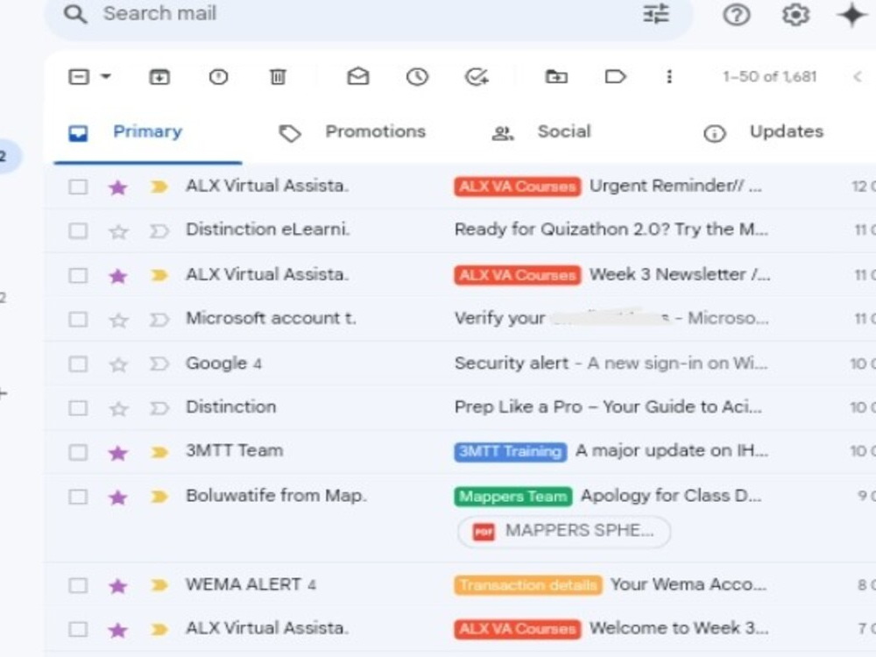The width and height of the screenshot is (876, 657).
Task: Select the Microsoft account email checkbox
Action: (x=78, y=319)
